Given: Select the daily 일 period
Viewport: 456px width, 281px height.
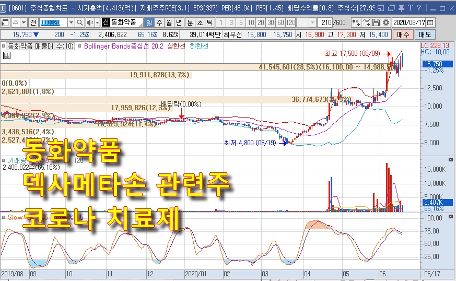Looking at the screenshot, I should click(149, 22).
